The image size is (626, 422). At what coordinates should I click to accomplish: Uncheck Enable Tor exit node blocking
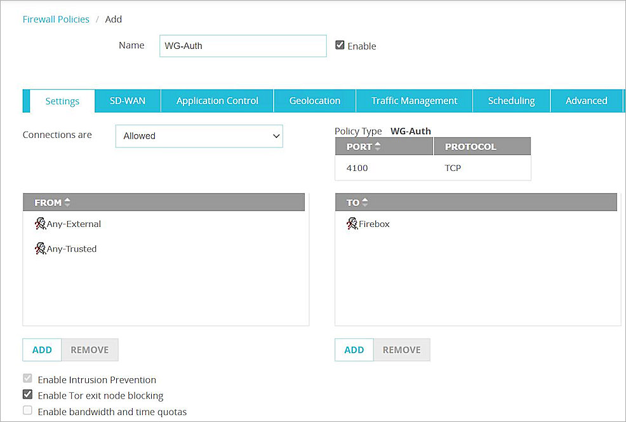tap(27, 394)
